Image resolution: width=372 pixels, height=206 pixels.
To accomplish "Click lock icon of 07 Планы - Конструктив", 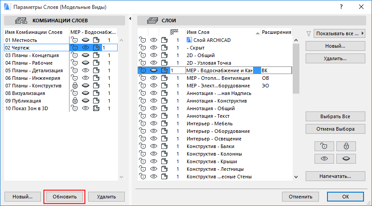I will (74, 86).
